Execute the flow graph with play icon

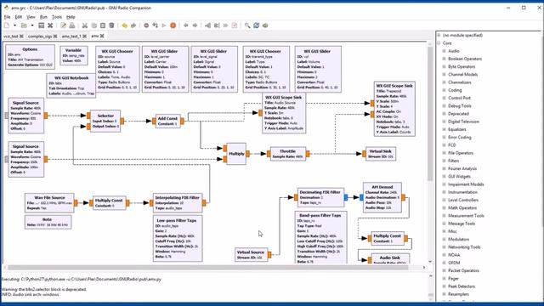pyautogui.click(x=164, y=25)
